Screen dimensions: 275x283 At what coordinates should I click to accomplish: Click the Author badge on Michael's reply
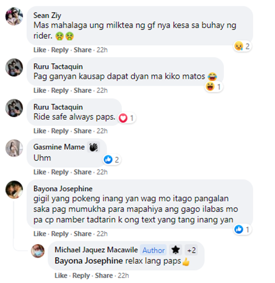(x=153, y=250)
